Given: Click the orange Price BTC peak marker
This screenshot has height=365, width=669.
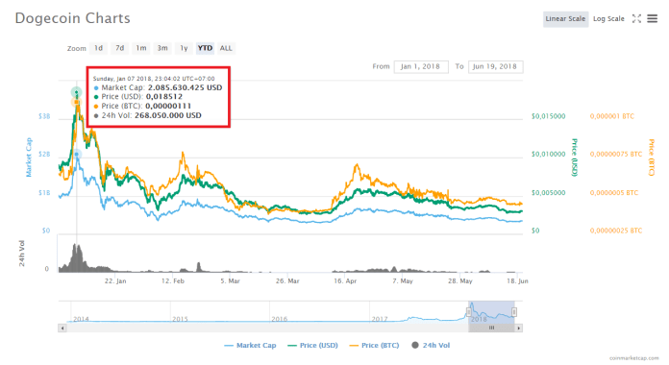Looking at the screenshot, I should 76,102.
